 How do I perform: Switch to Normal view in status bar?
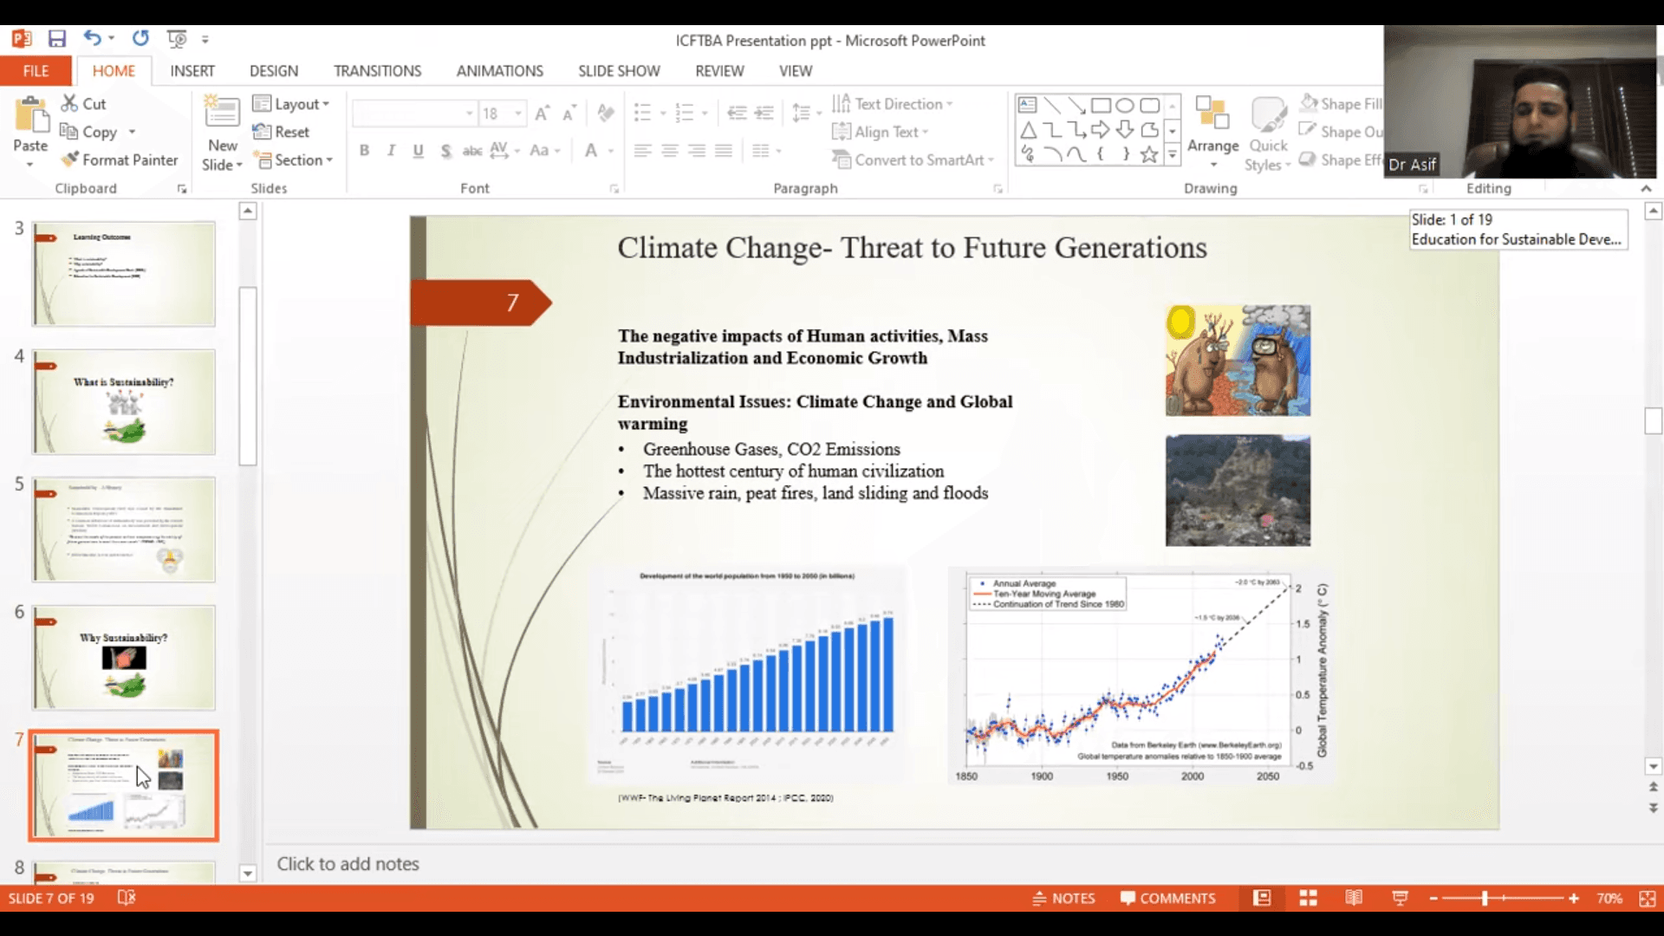[x=1262, y=898]
